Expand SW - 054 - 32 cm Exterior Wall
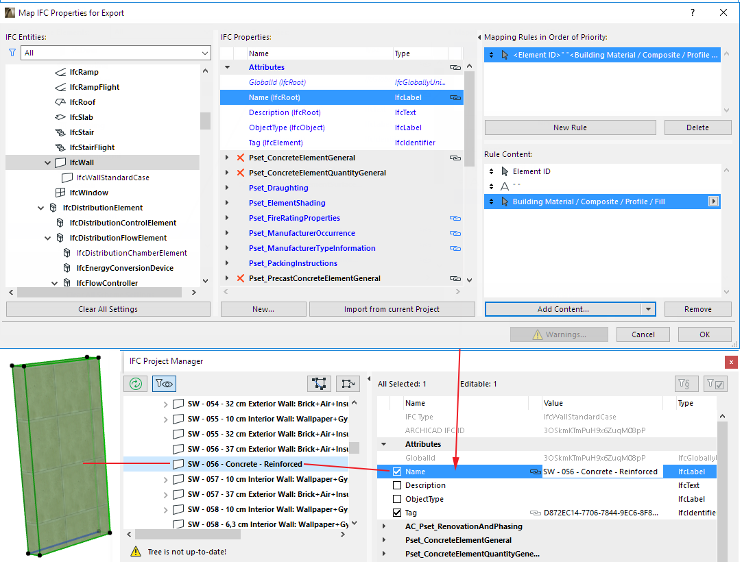Viewport: 742px width, 562px height. [x=165, y=404]
